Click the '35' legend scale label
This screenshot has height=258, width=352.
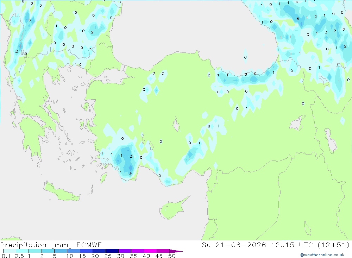(x=133, y=256)
